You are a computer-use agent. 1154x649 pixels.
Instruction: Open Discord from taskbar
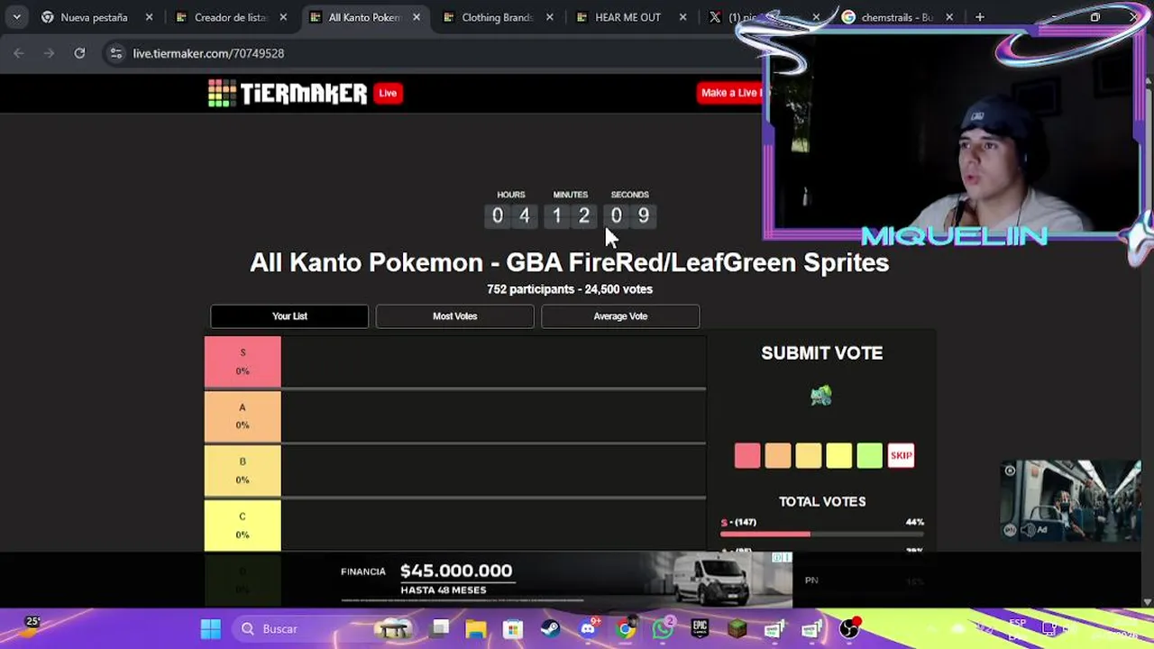pos(588,628)
